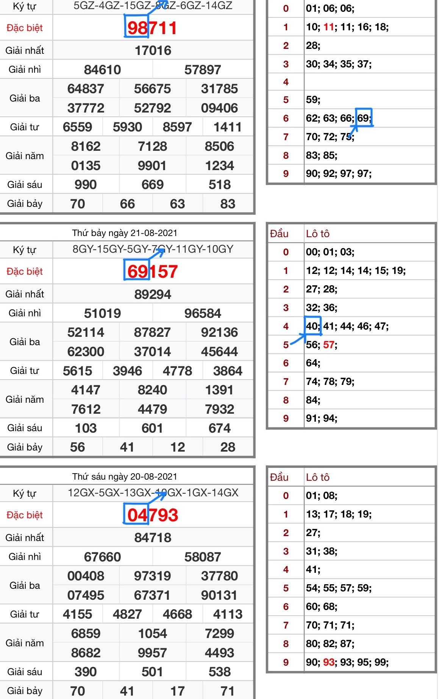Select second prize number 58087
This screenshot has width=445, height=699.
(x=203, y=557)
